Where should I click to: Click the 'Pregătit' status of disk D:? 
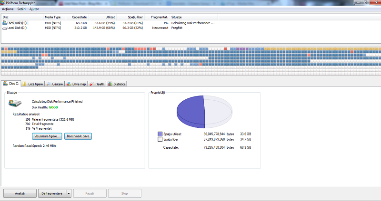[177, 28]
